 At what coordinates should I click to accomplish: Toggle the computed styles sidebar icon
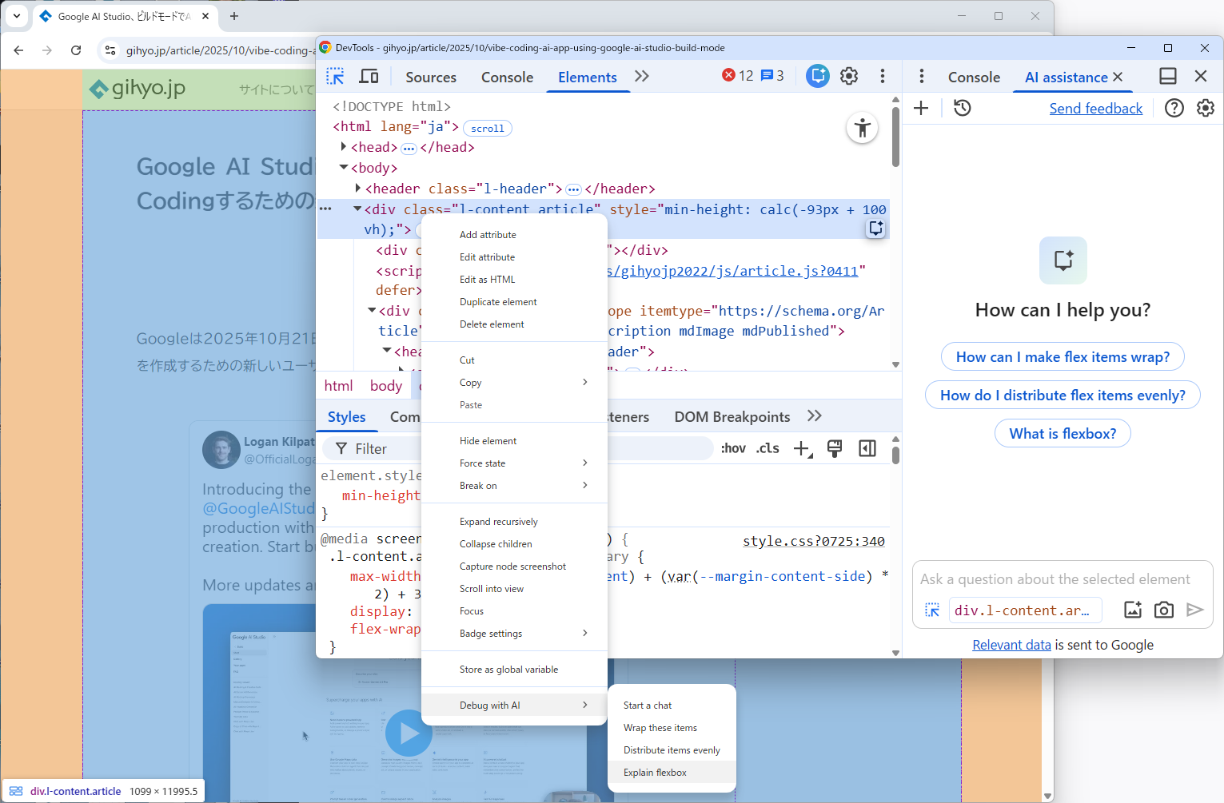[867, 448]
